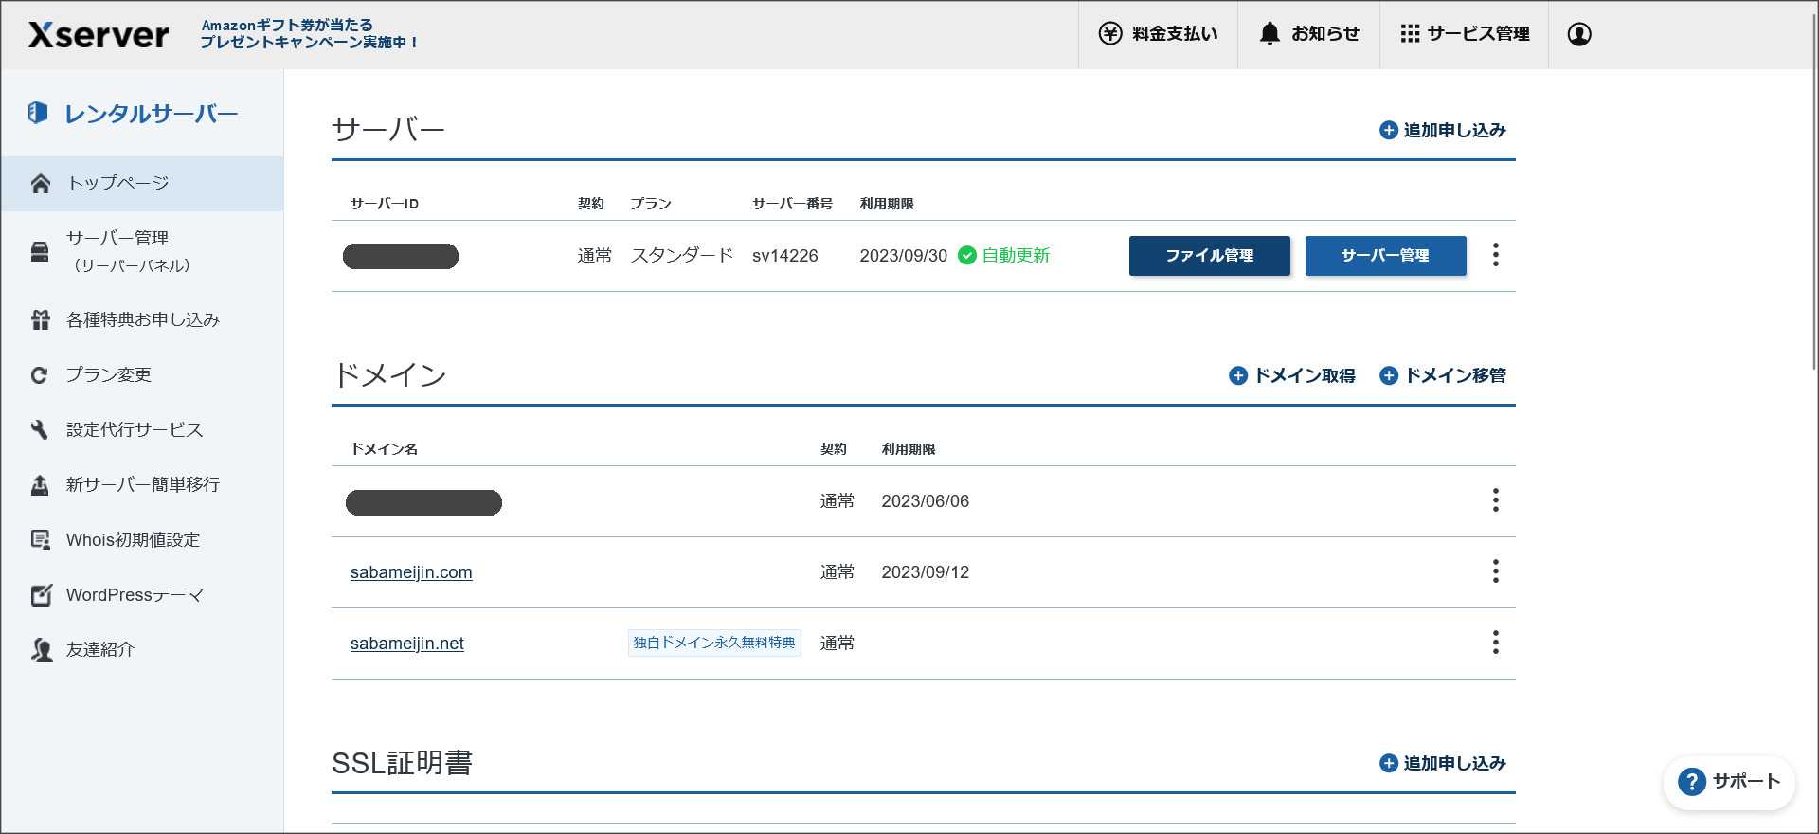The width and height of the screenshot is (1819, 834).
Task: Click the Whois settings icon
Action: [40, 540]
